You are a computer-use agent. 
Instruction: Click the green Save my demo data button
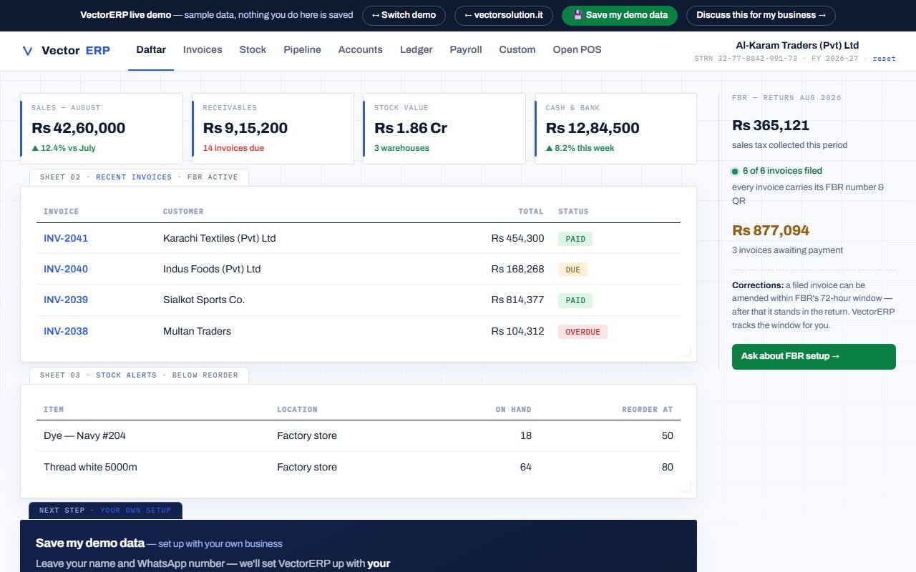[619, 15]
